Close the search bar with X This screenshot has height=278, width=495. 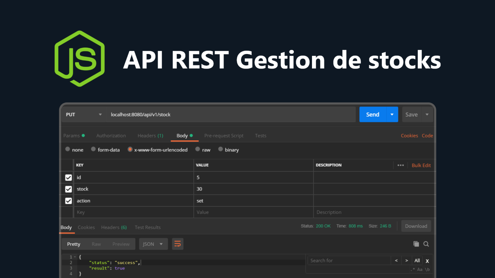427,261
